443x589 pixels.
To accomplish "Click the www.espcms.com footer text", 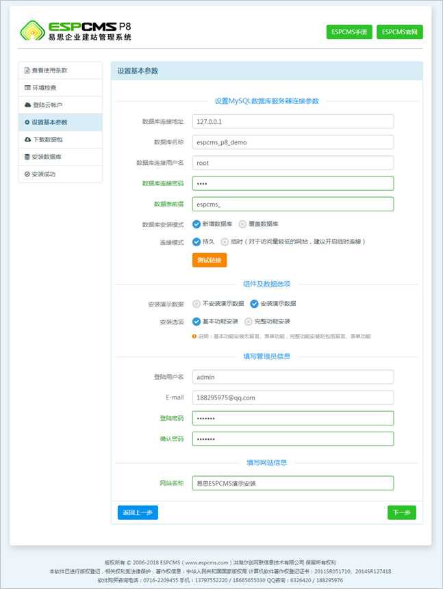I will pyautogui.click(x=207, y=563).
